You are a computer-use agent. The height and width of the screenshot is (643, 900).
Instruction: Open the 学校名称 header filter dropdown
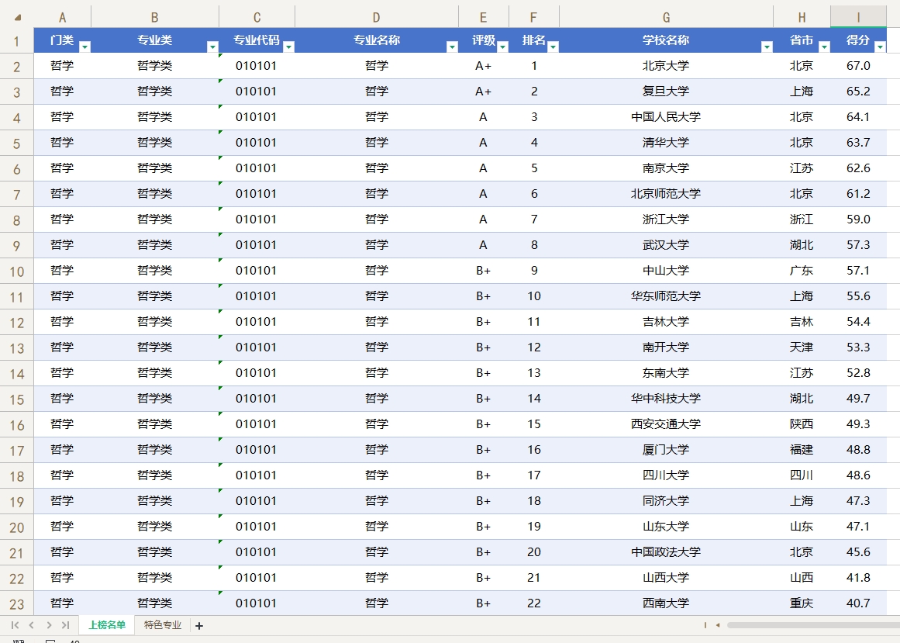click(x=767, y=46)
